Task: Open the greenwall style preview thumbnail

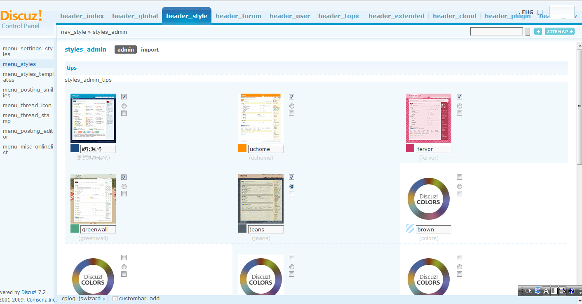Action: coord(93,199)
